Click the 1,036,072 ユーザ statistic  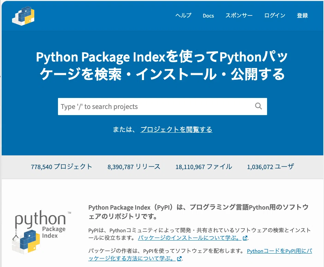pos(271,167)
